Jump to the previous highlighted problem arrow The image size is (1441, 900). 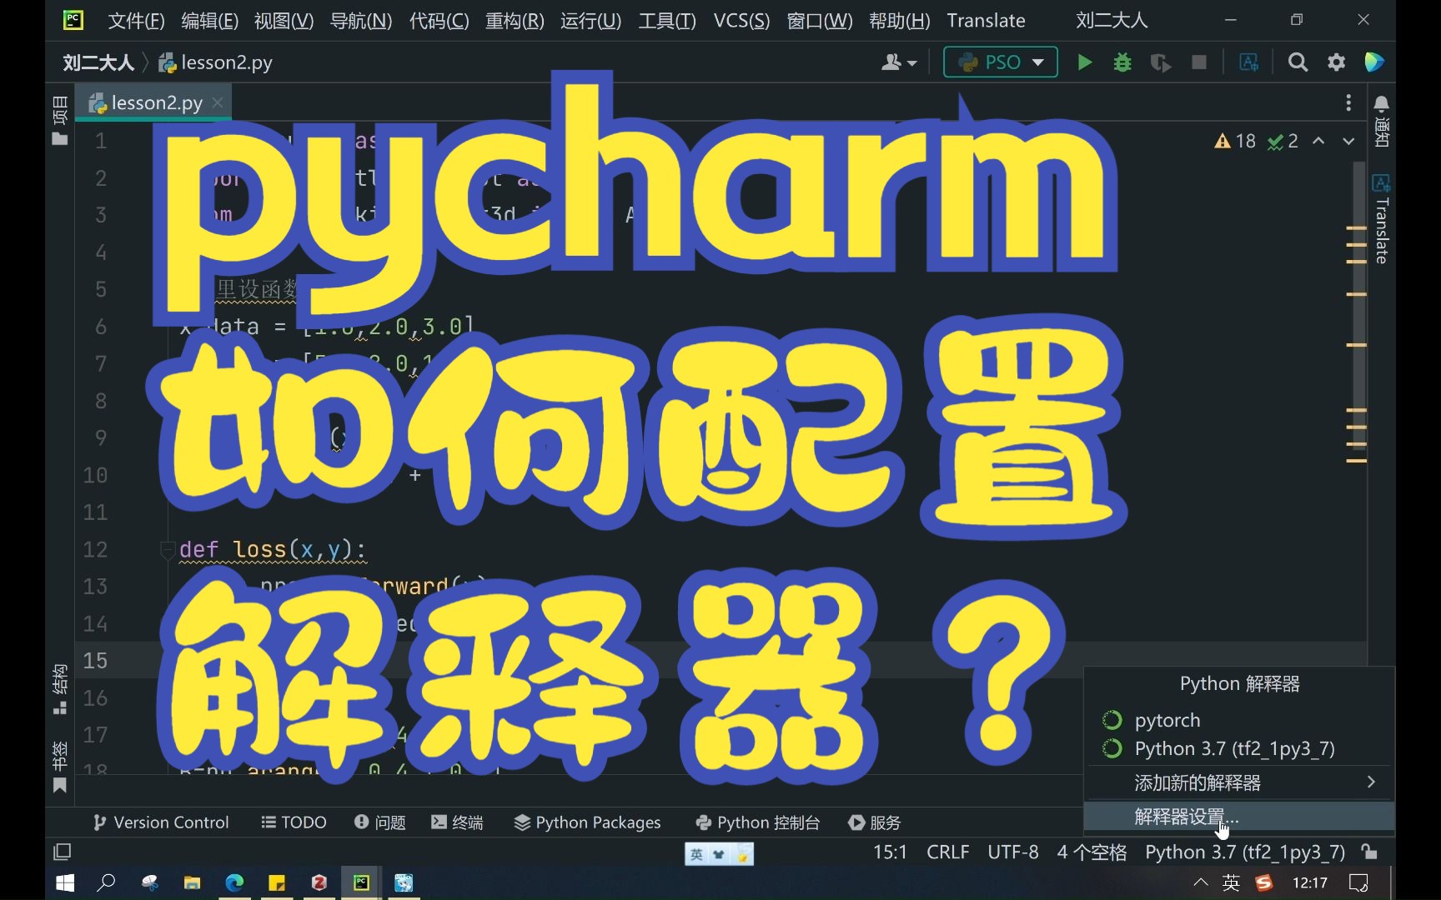1318,141
